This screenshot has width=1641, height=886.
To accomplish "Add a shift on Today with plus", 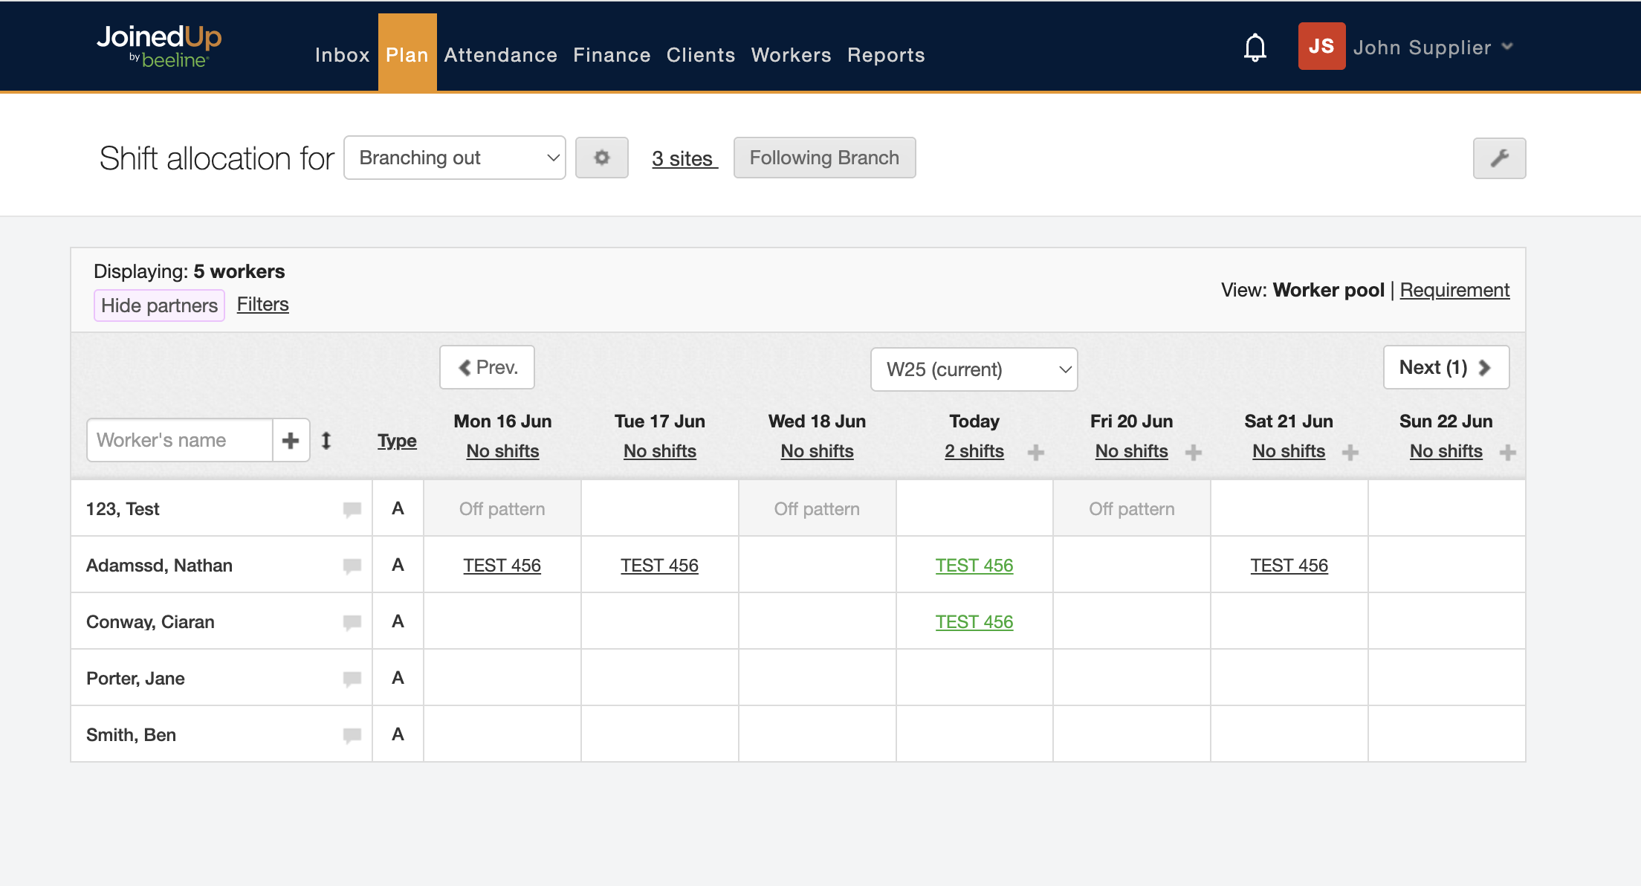I will point(1036,452).
